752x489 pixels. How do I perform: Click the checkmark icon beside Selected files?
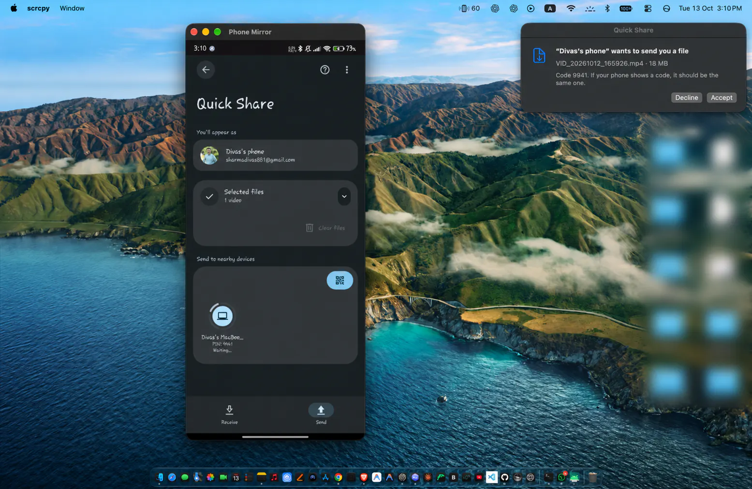(209, 196)
